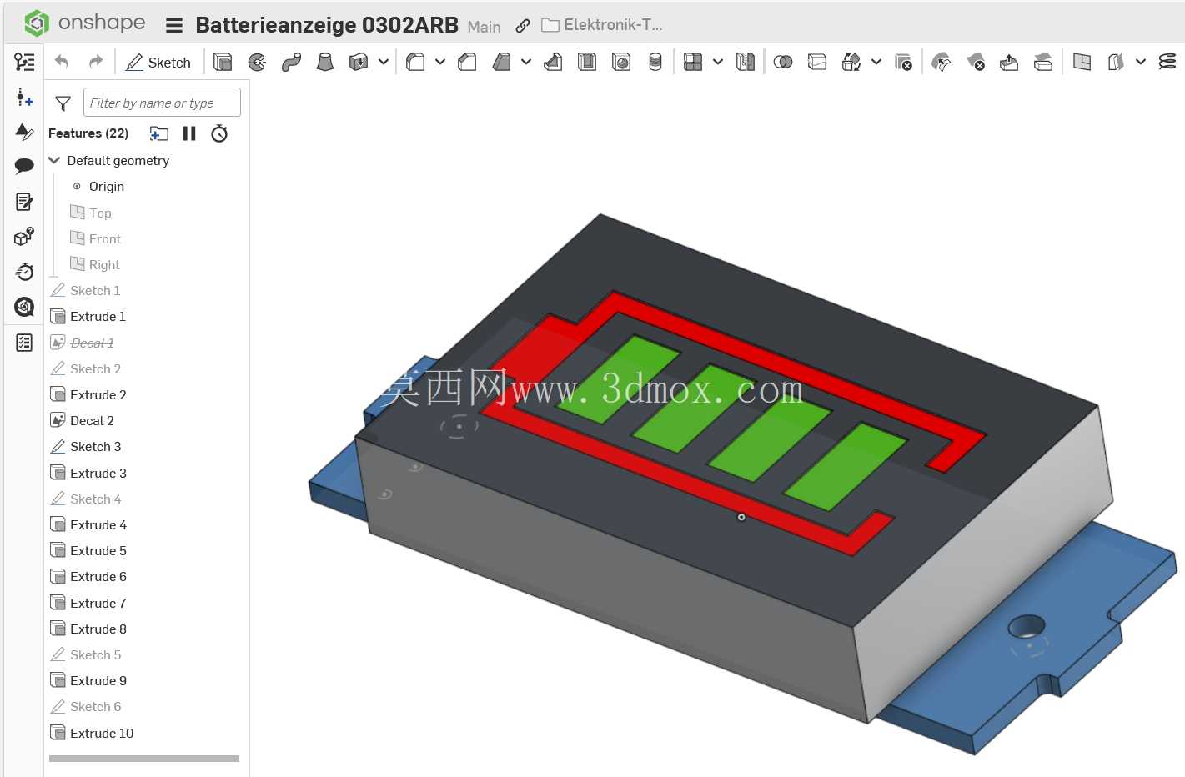Click the share link icon beside Main
This screenshot has height=777, width=1185.
pyautogui.click(x=523, y=26)
